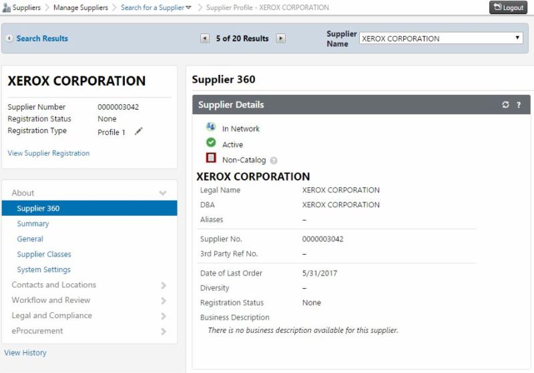Viewport: 534px width, 373px height.
Task: Go to next result using right arrow
Action: (281, 39)
